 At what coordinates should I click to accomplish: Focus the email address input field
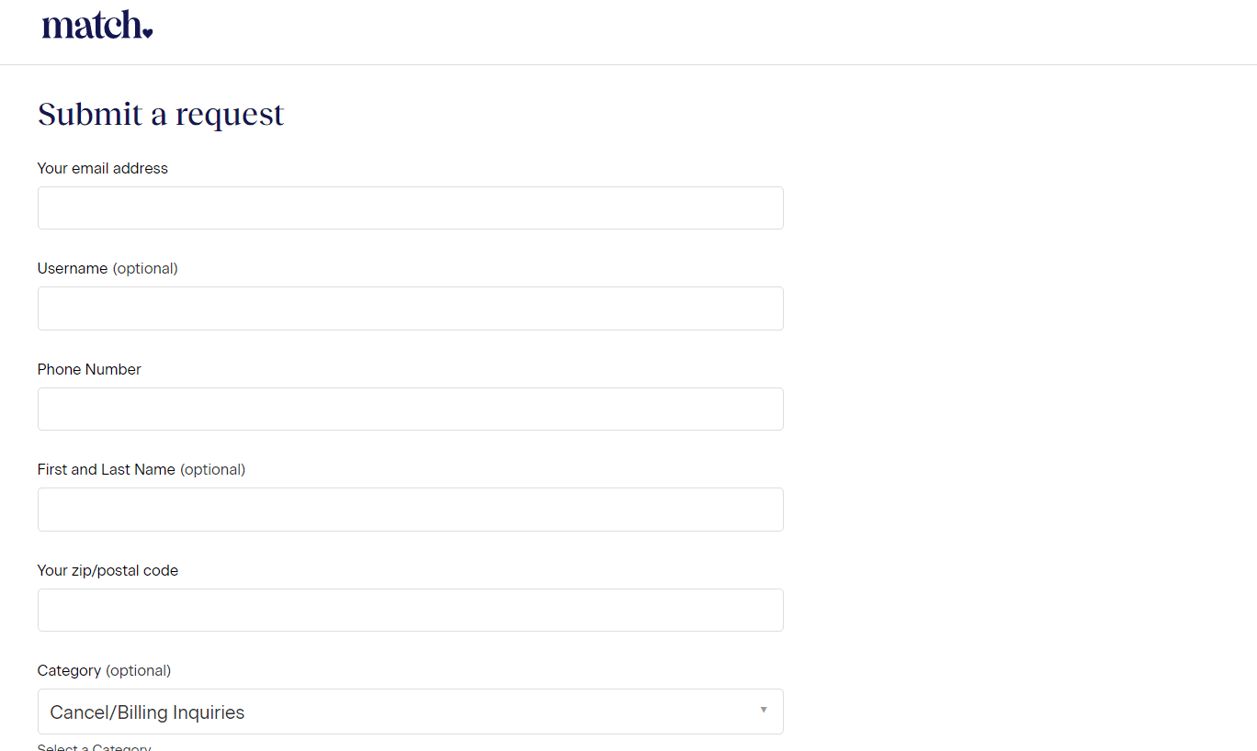click(410, 208)
